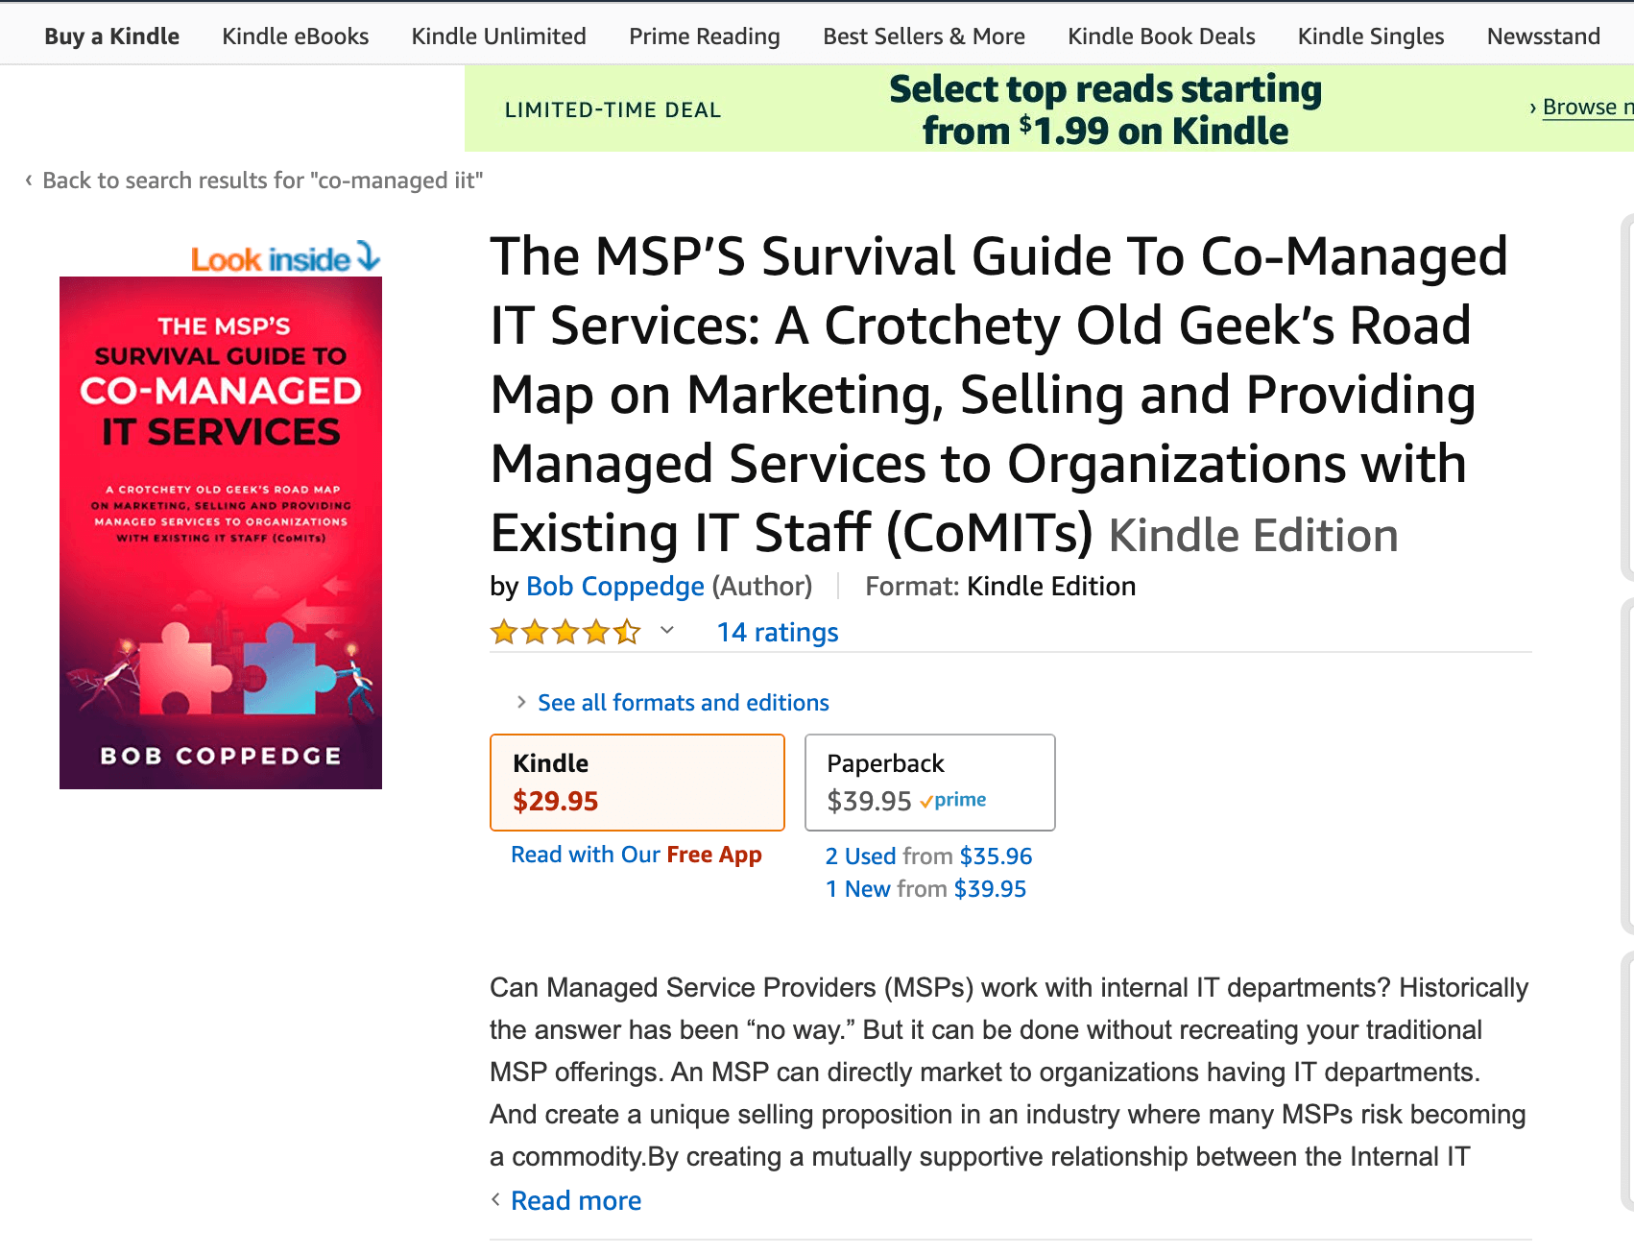The image size is (1634, 1254).
Task: Open Best Sellers & More
Action: coord(924,36)
